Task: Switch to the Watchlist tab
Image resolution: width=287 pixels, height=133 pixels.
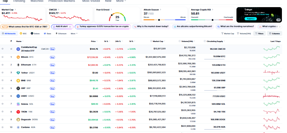Action: tap(37, 1)
